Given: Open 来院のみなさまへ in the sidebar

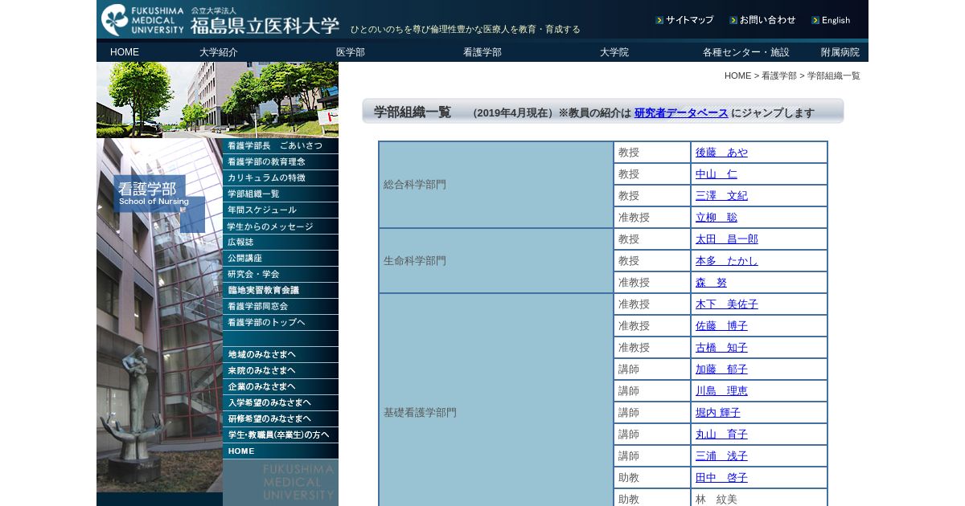Looking at the screenshot, I should [281, 371].
